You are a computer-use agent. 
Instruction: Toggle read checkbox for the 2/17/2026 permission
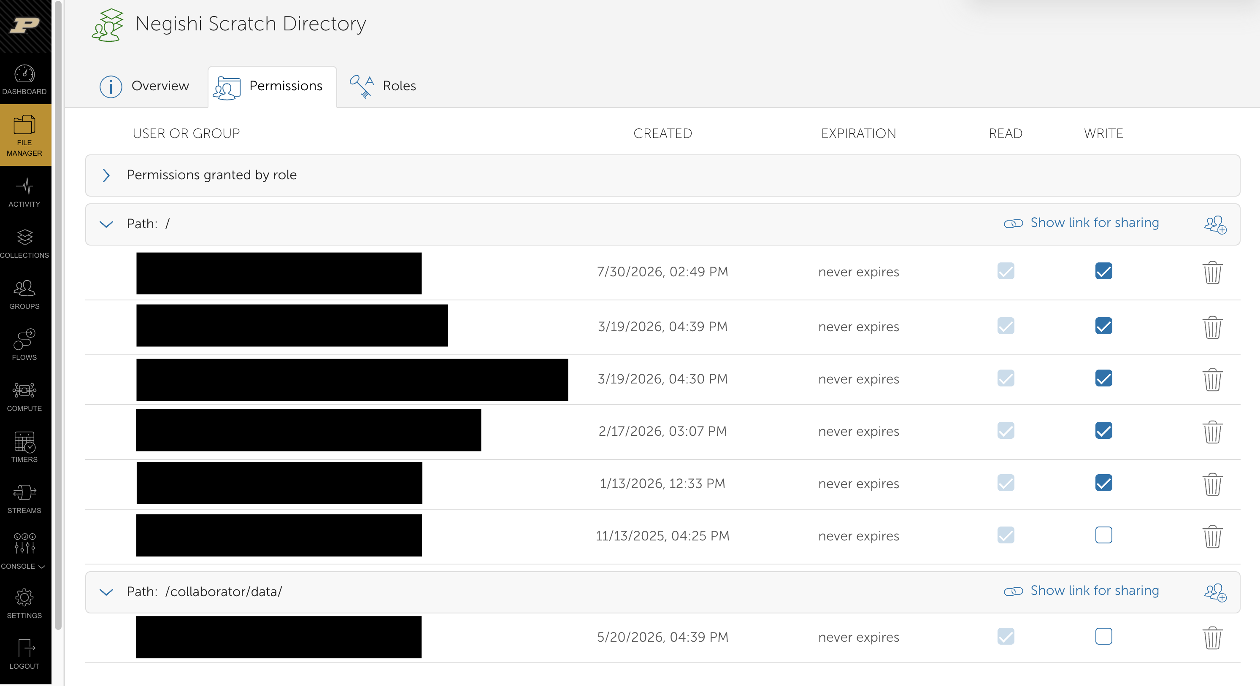pos(1006,430)
